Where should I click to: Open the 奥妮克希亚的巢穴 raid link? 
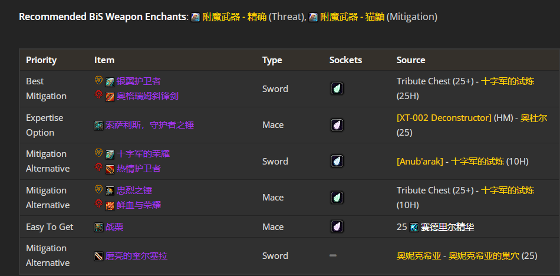(x=484, y=256)
